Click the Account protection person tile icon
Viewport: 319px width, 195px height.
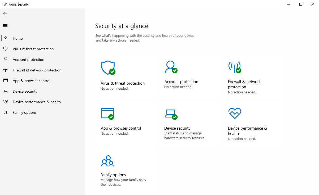[170, 67]
